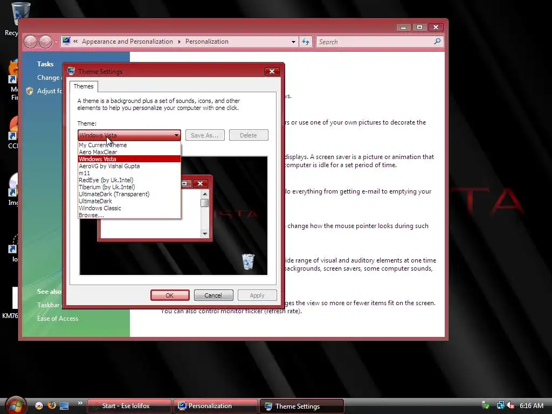Click the search magnifier icon

[x=437, y=42]
